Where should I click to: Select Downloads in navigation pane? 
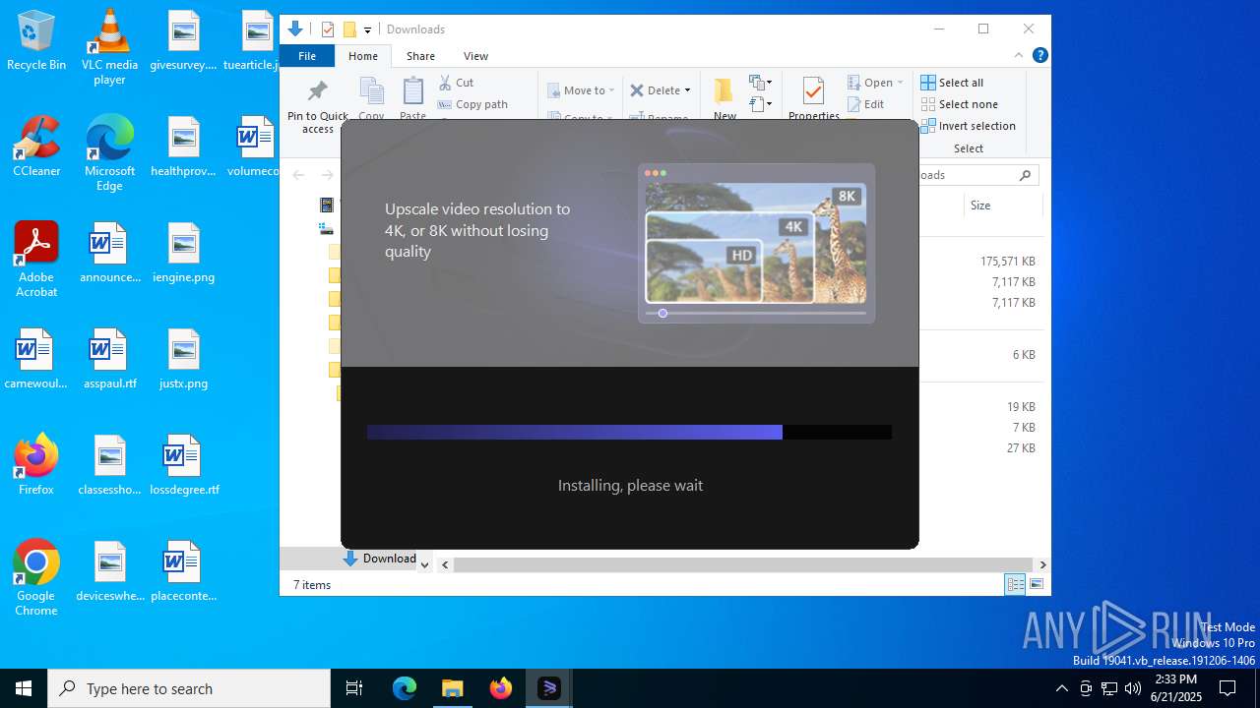point(380,559)
